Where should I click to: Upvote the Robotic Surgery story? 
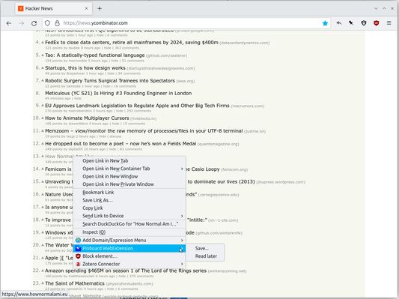[x=43, y=81]
